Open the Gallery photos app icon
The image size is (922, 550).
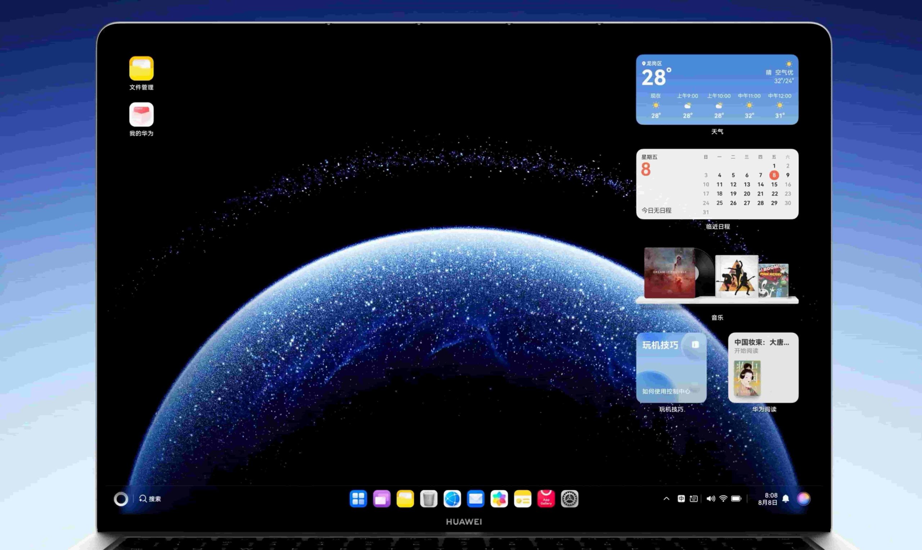(x=499, y=499)
